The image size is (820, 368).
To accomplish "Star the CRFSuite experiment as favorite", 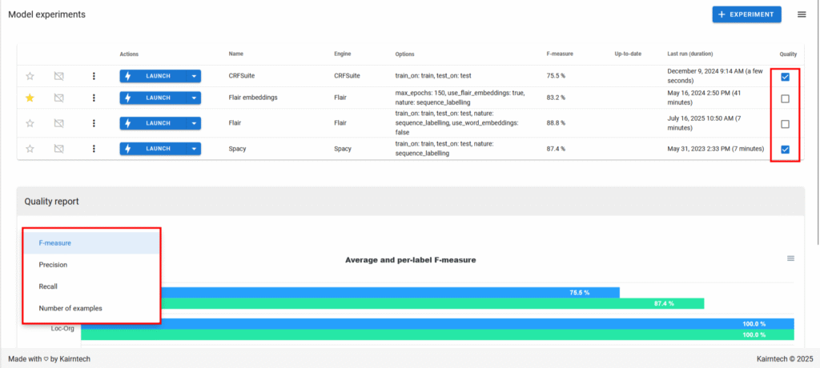I will [x=30, y=76].
